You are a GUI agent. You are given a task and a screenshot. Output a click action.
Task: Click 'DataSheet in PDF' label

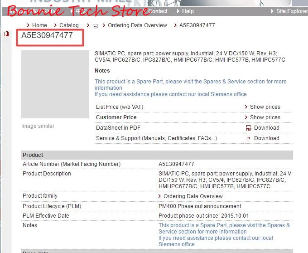[x=118, y=128]
